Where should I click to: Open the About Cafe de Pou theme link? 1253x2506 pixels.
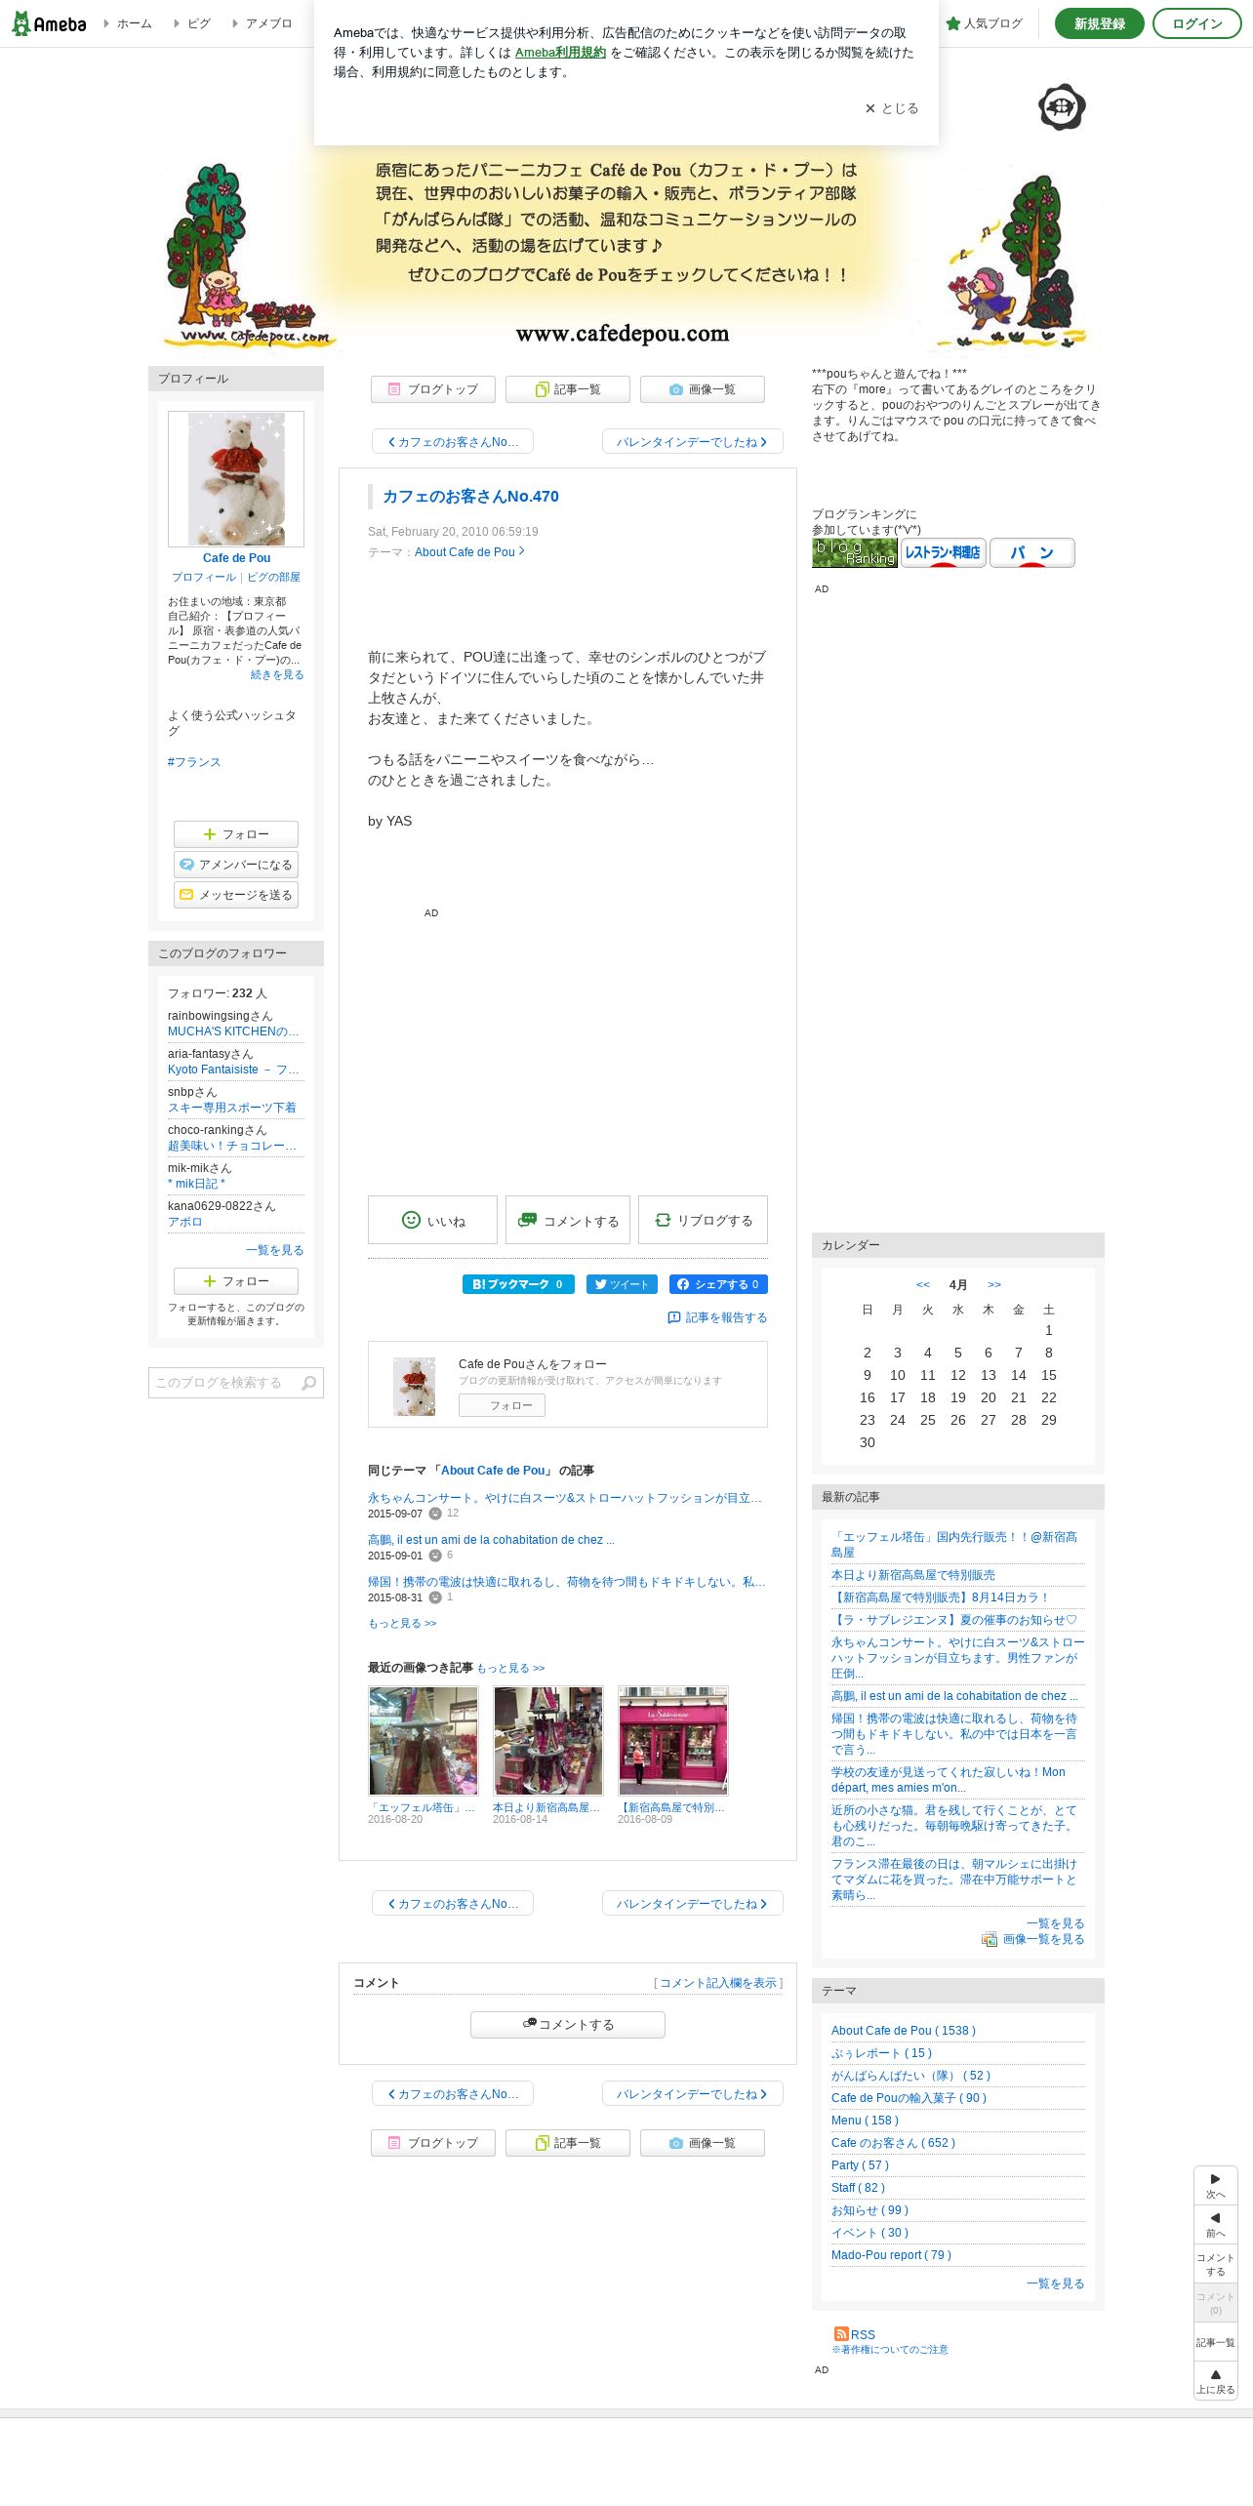click(x=465, y=552)
